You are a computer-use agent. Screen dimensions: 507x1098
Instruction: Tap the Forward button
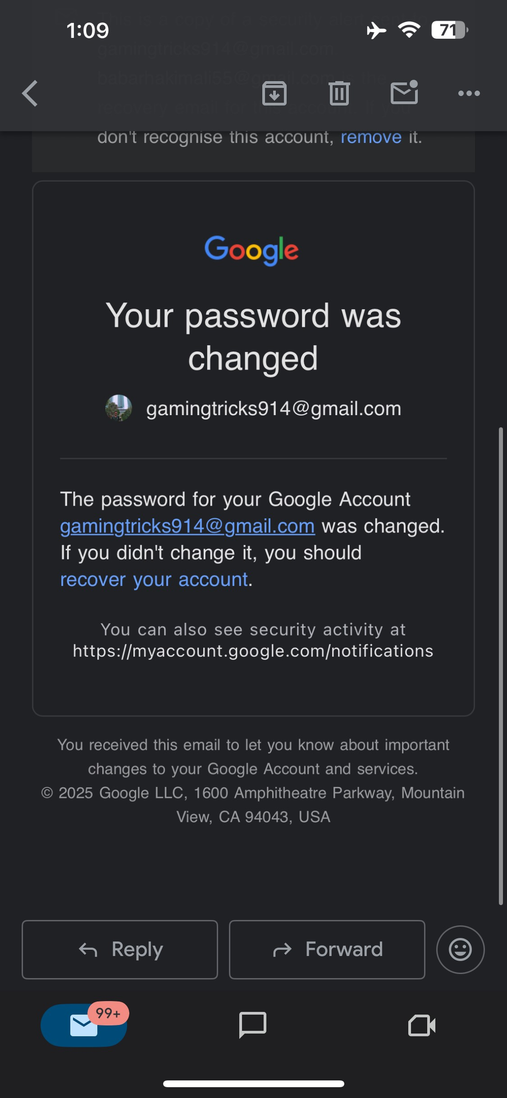coord(327,950)
